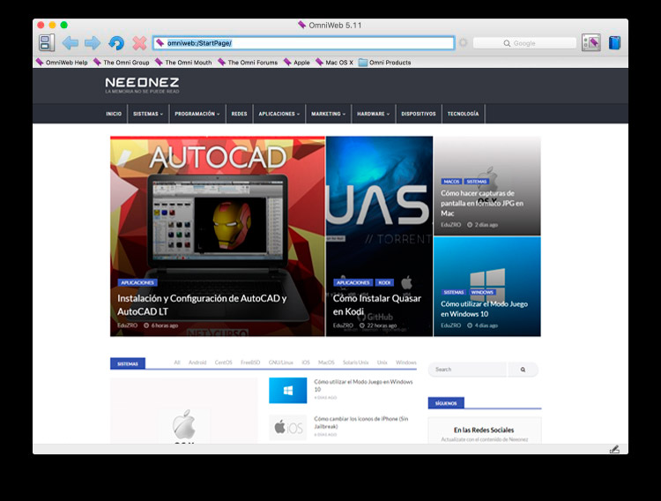661x501 pixels.
Task: Select the Solaris Unix filter tab
Action: click(356, 363)
